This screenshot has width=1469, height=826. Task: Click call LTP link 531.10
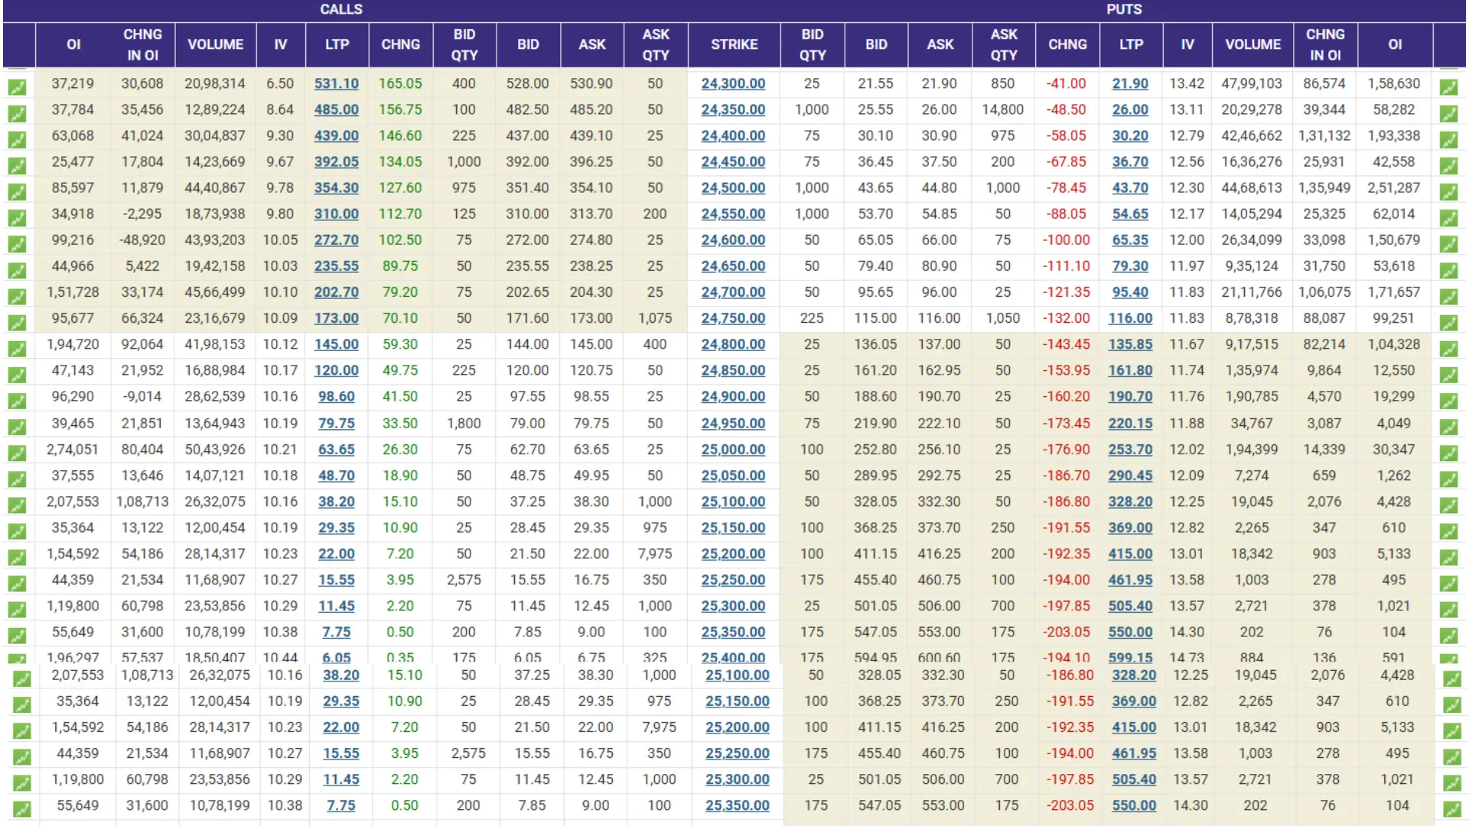coord(336,83)
